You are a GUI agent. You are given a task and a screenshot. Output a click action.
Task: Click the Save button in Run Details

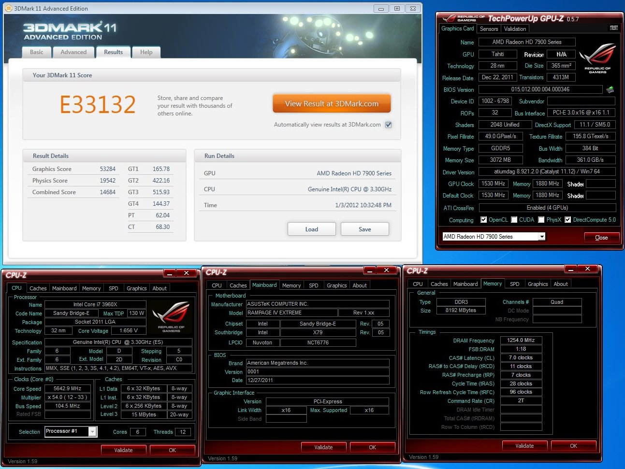[365, 229]
